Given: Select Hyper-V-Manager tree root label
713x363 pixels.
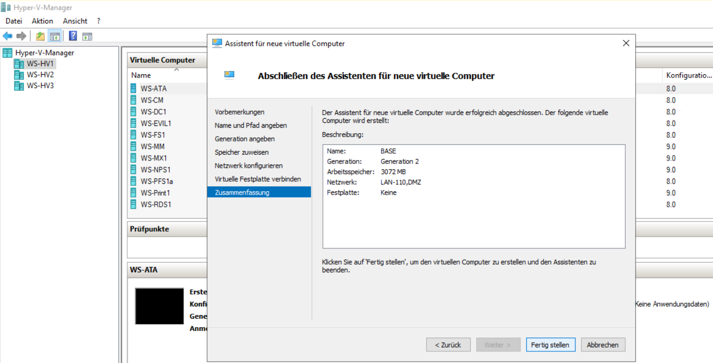Looking at the screenshot, I should pyautogui.click(x=44, y=53).
